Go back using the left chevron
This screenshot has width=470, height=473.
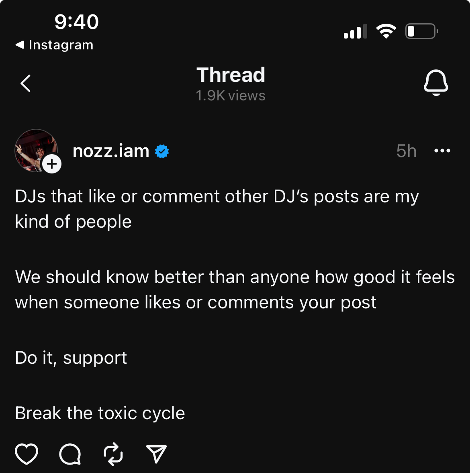[26, 84]
